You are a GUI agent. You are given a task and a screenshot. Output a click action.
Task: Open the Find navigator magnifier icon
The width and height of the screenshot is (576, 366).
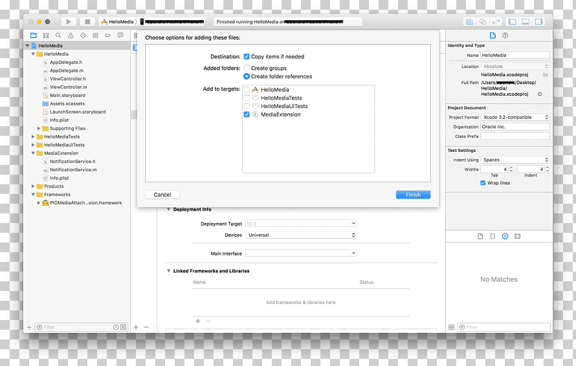(58, 35)
